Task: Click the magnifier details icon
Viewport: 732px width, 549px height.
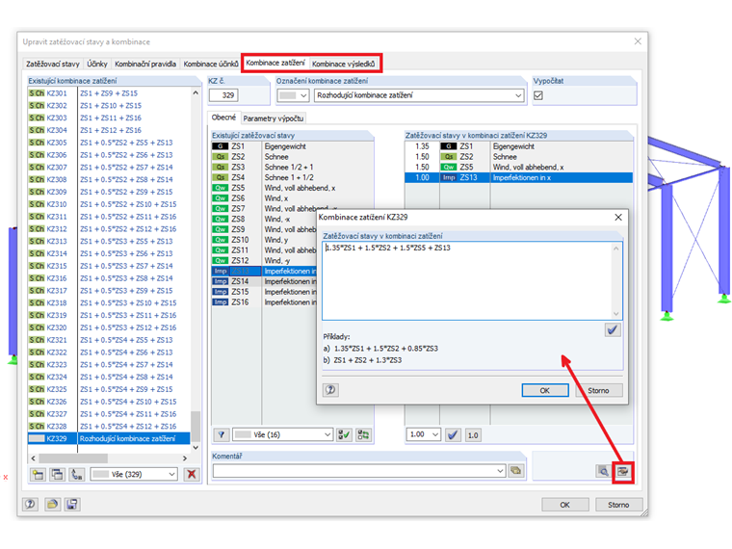Action: 604,471
